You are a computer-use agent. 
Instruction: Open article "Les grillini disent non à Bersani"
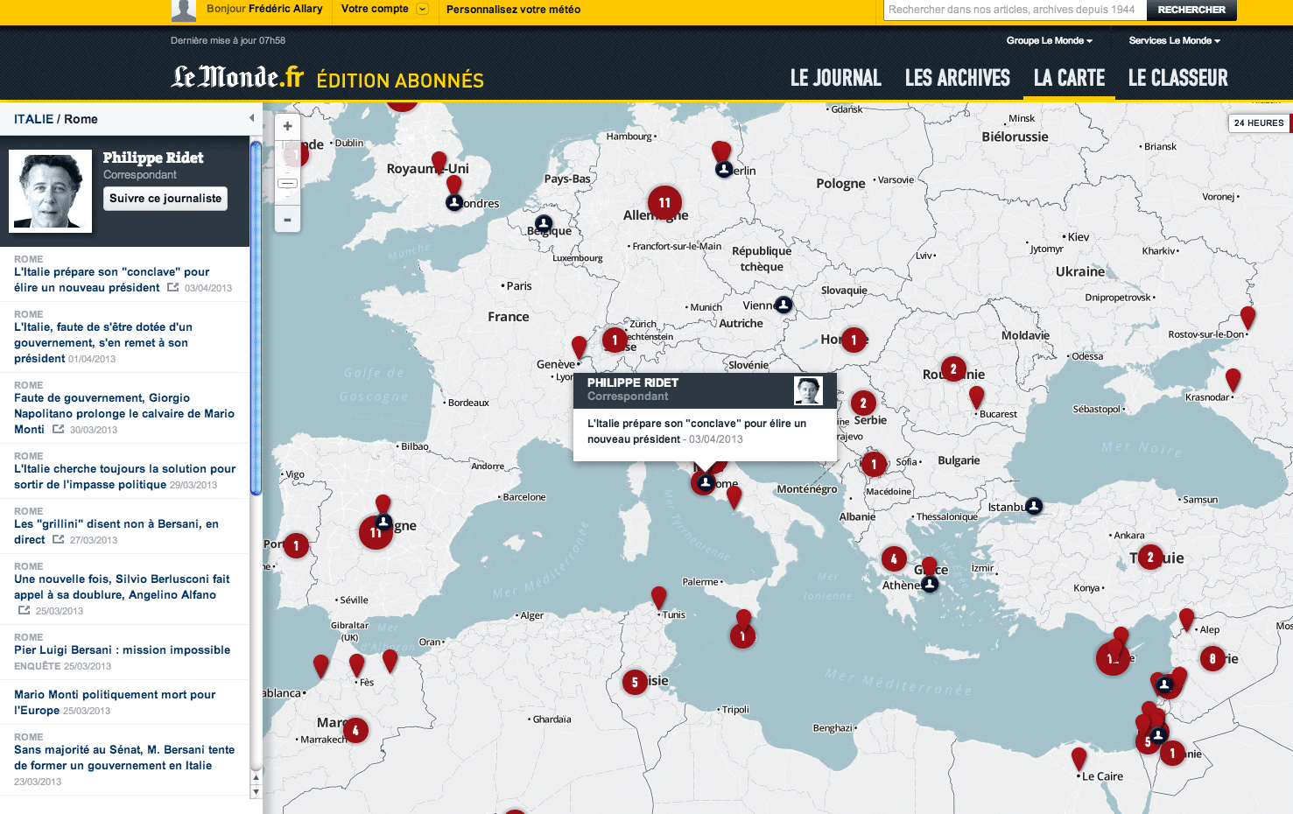coord(116,531)
